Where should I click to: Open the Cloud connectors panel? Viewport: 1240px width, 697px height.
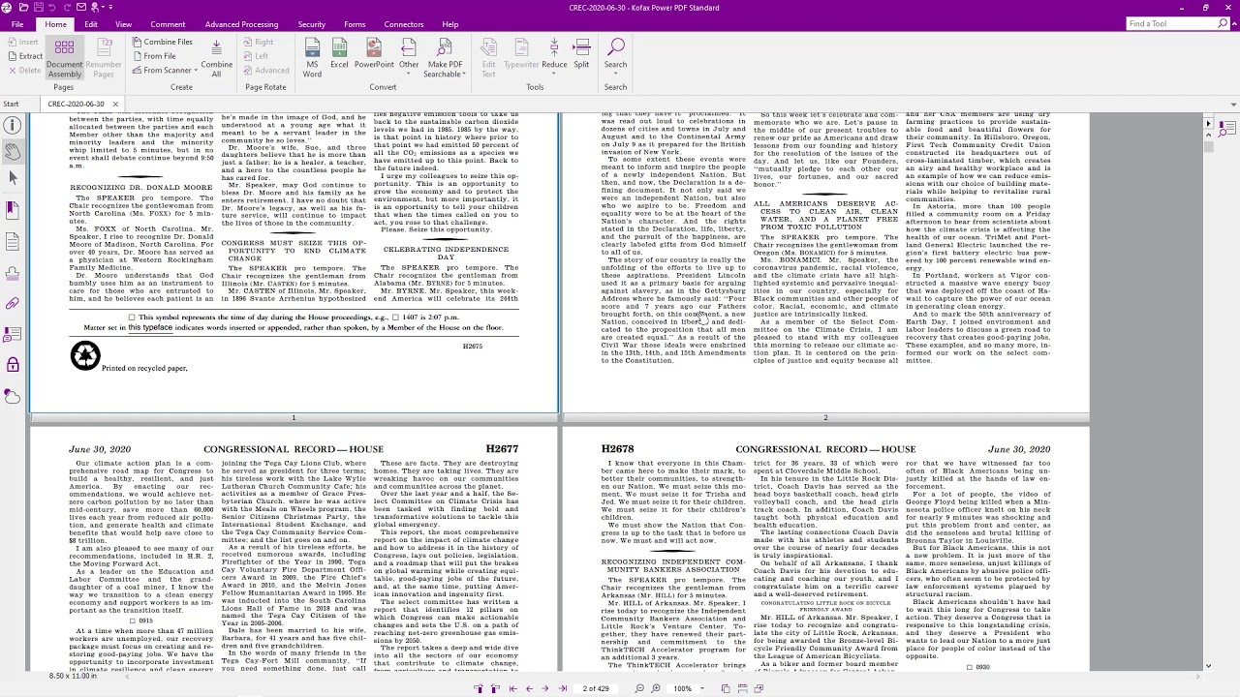pos(13,396)
